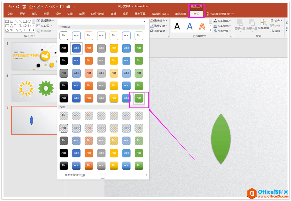This screenshot has height=201, width=291.
Task: Switch to the 开始 ribbon tab
Action: 23,14
